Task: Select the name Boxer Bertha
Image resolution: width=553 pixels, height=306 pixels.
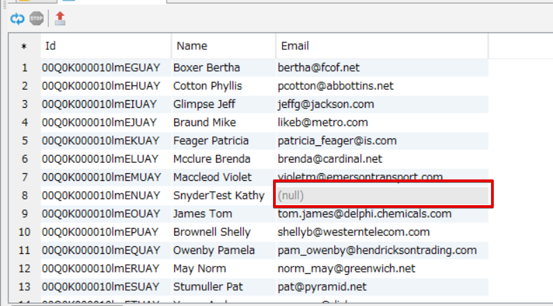Action: pyautogui.click(x=206, y=67)
